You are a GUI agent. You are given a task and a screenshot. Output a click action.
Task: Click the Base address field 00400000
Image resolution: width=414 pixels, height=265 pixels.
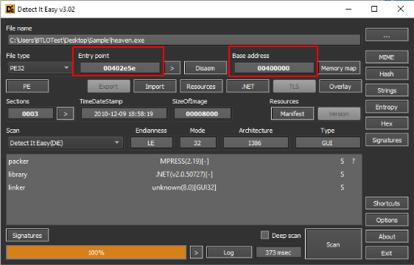click(274, 68)
